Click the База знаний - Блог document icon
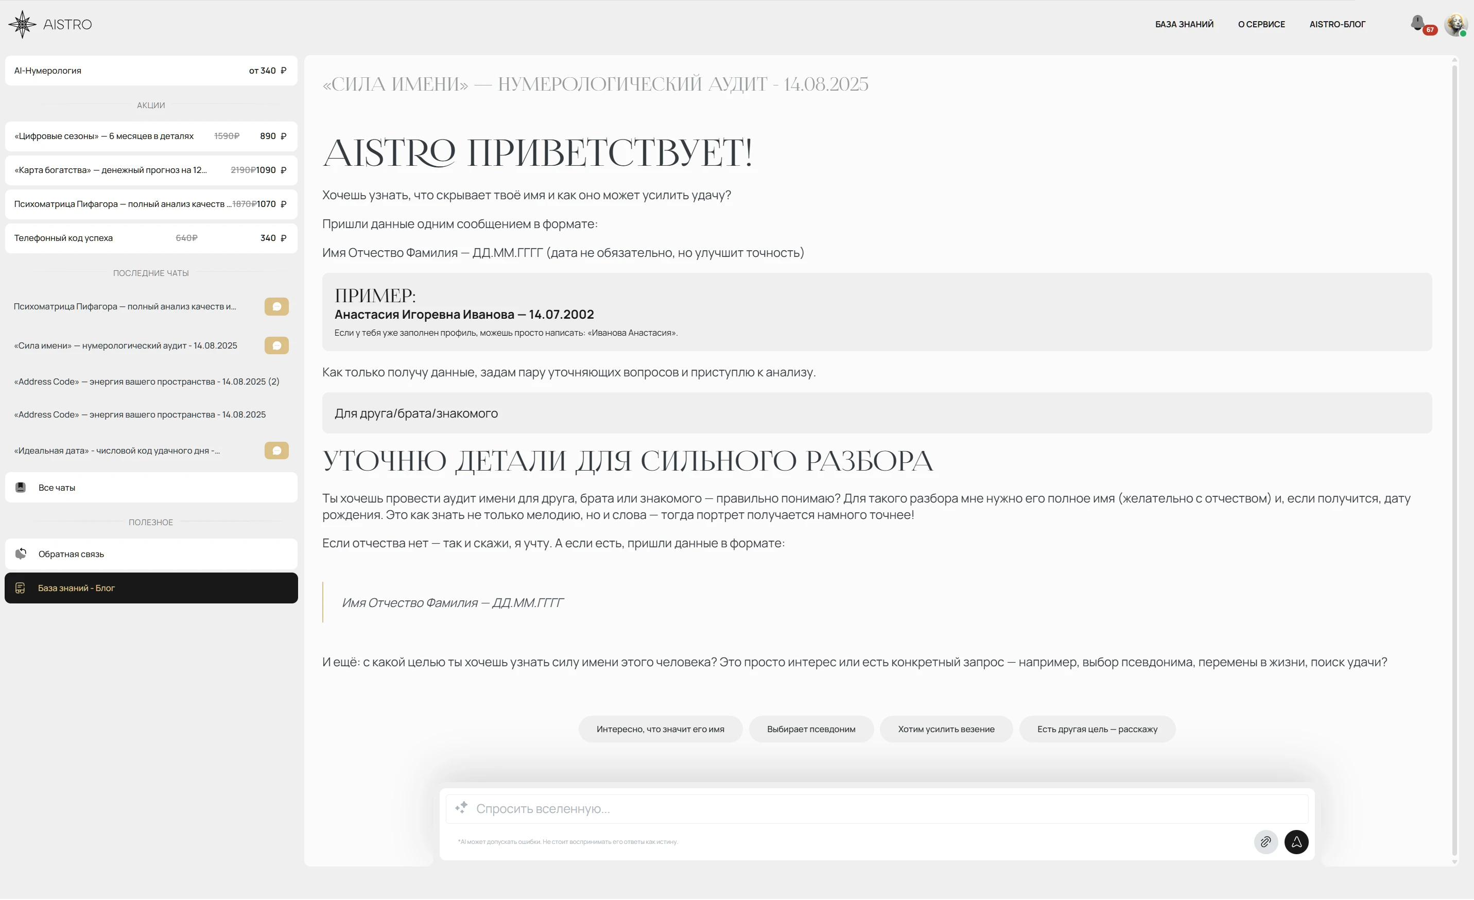 click(x=20, y=589)
